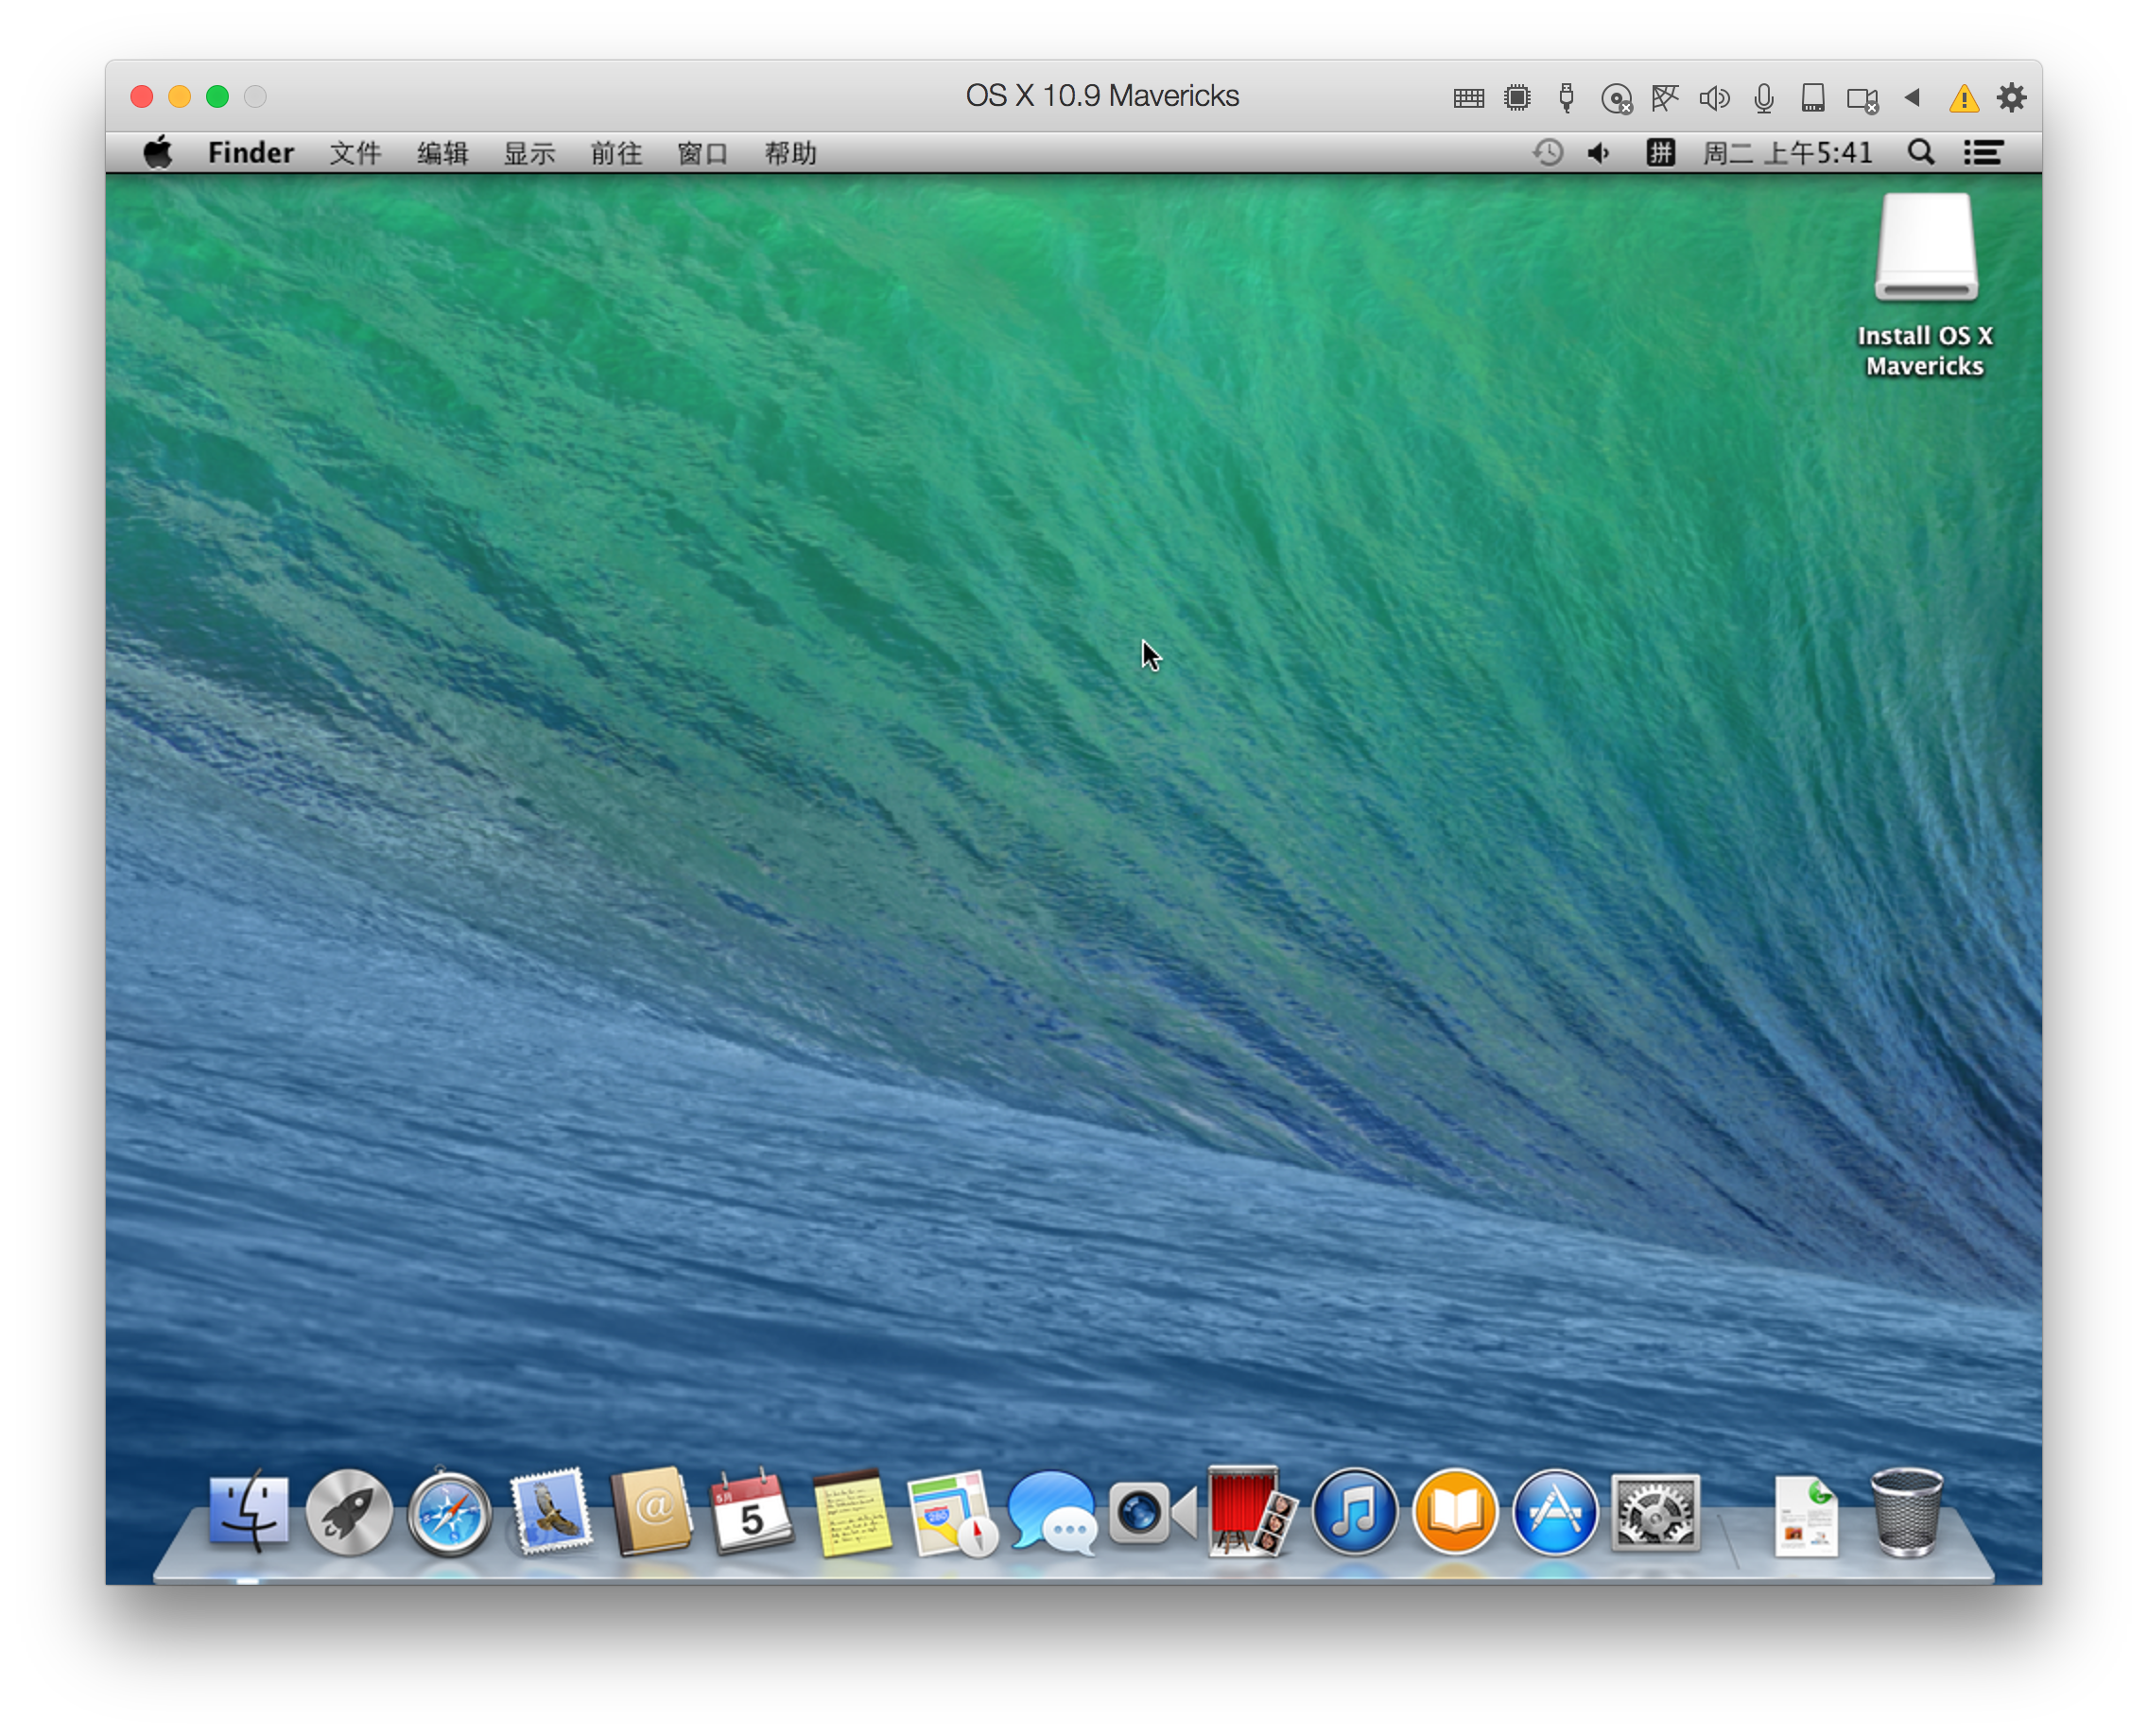
Task: Open System Preferences in the Dock
Action: [x=1655, y=1512]
